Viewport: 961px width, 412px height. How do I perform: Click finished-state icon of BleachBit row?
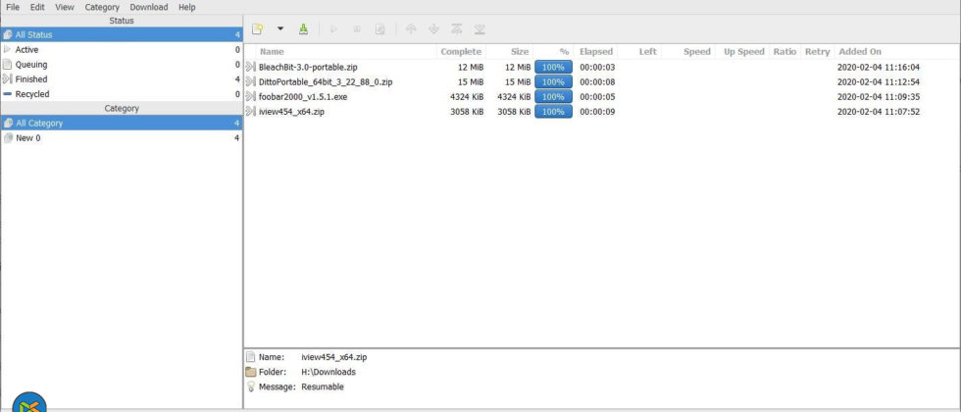point(250,67)
